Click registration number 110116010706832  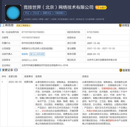pyautogui.click(x=31, y=38)
